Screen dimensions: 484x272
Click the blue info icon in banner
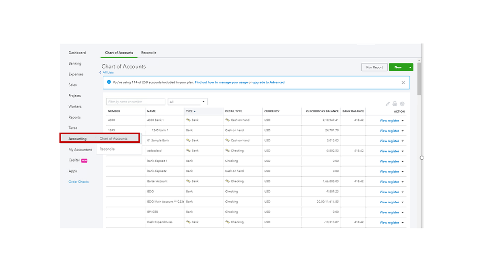pos(109,82)
